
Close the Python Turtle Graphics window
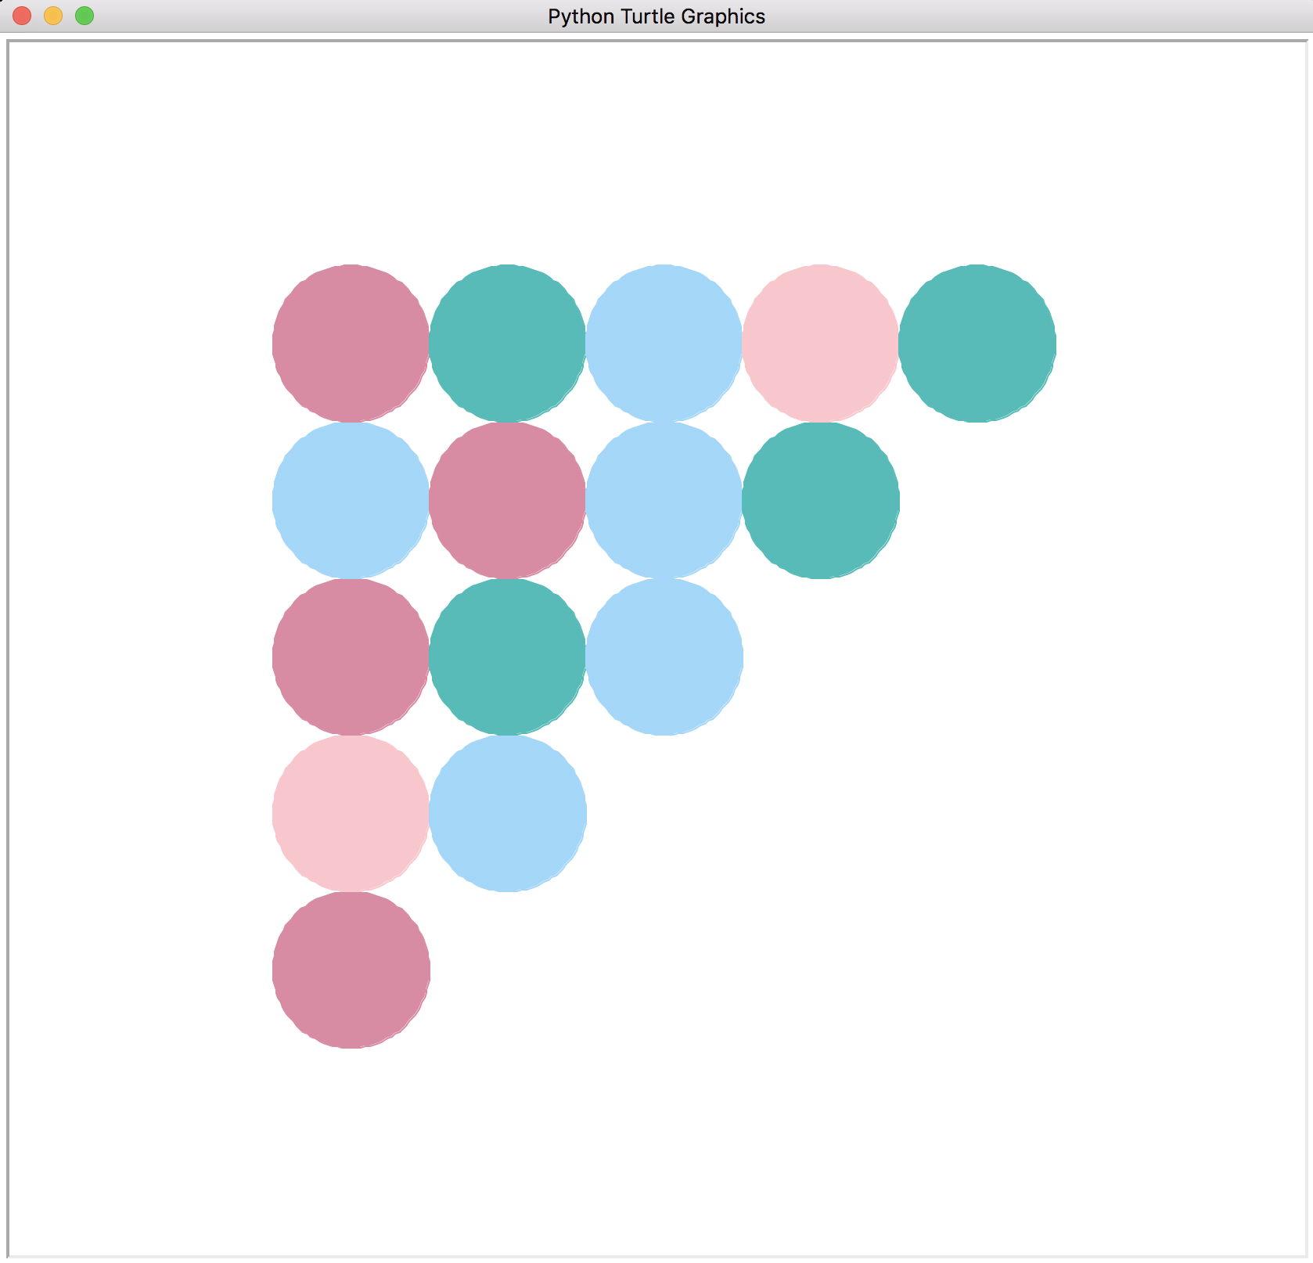click(x=22, y=16)
